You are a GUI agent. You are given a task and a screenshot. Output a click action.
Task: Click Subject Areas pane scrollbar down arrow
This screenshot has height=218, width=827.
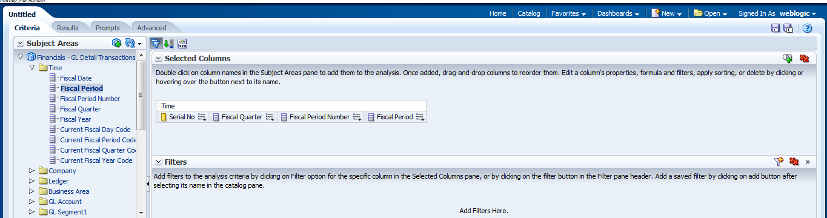tap(141, 213)
